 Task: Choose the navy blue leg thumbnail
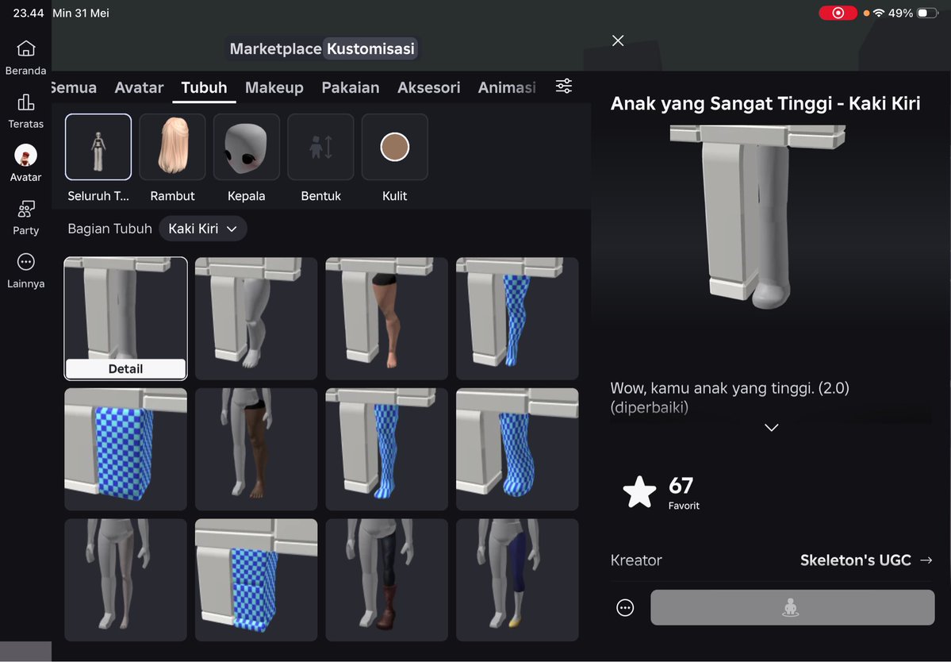coord(517,579)
